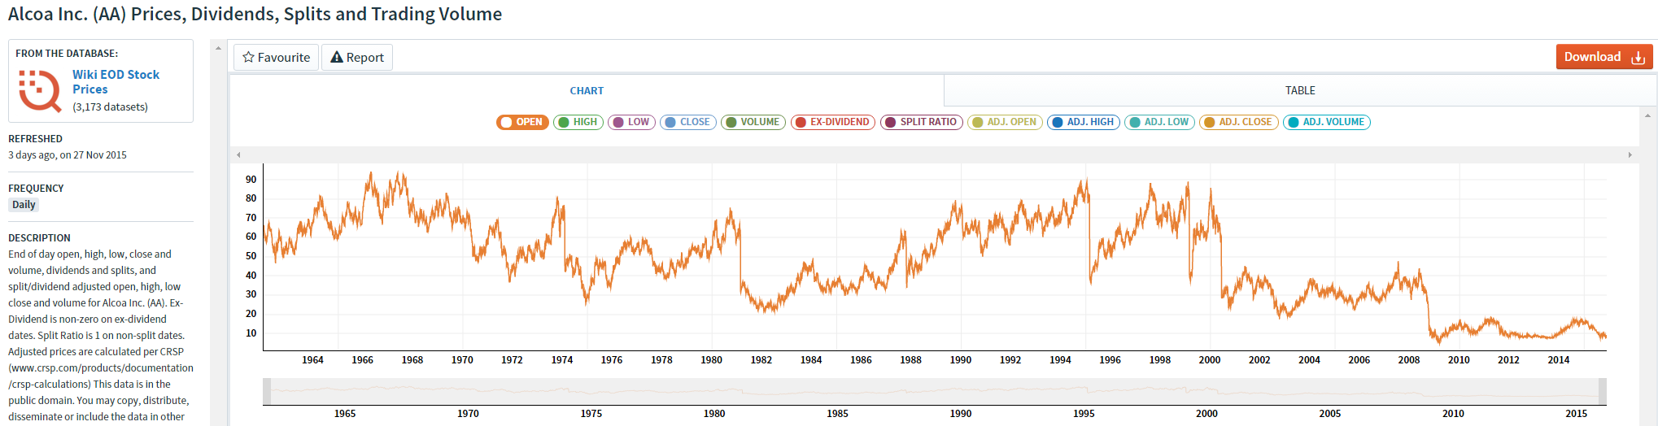Click the DESCRIPTION heading
The image size is (1658, 426).
tap(39, 237)
